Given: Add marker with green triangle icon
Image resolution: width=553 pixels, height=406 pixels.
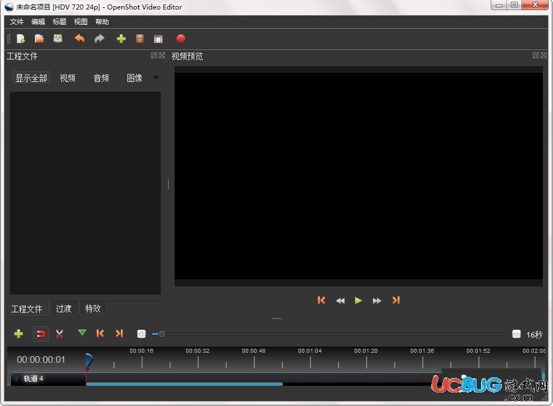Looking at the screenshot, I should point(82,333).
